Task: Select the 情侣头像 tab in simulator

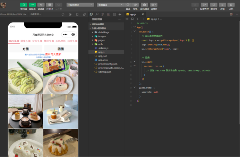Action: (x=49, y=41)
